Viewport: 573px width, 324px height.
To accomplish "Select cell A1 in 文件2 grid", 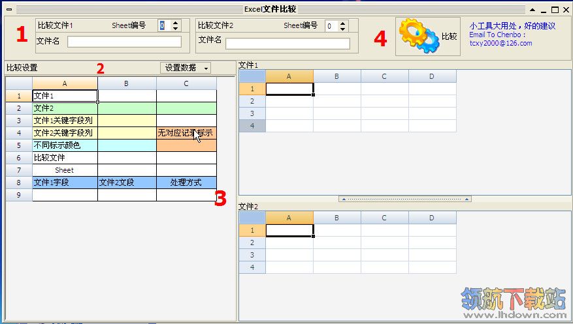I will pos(289,230).
